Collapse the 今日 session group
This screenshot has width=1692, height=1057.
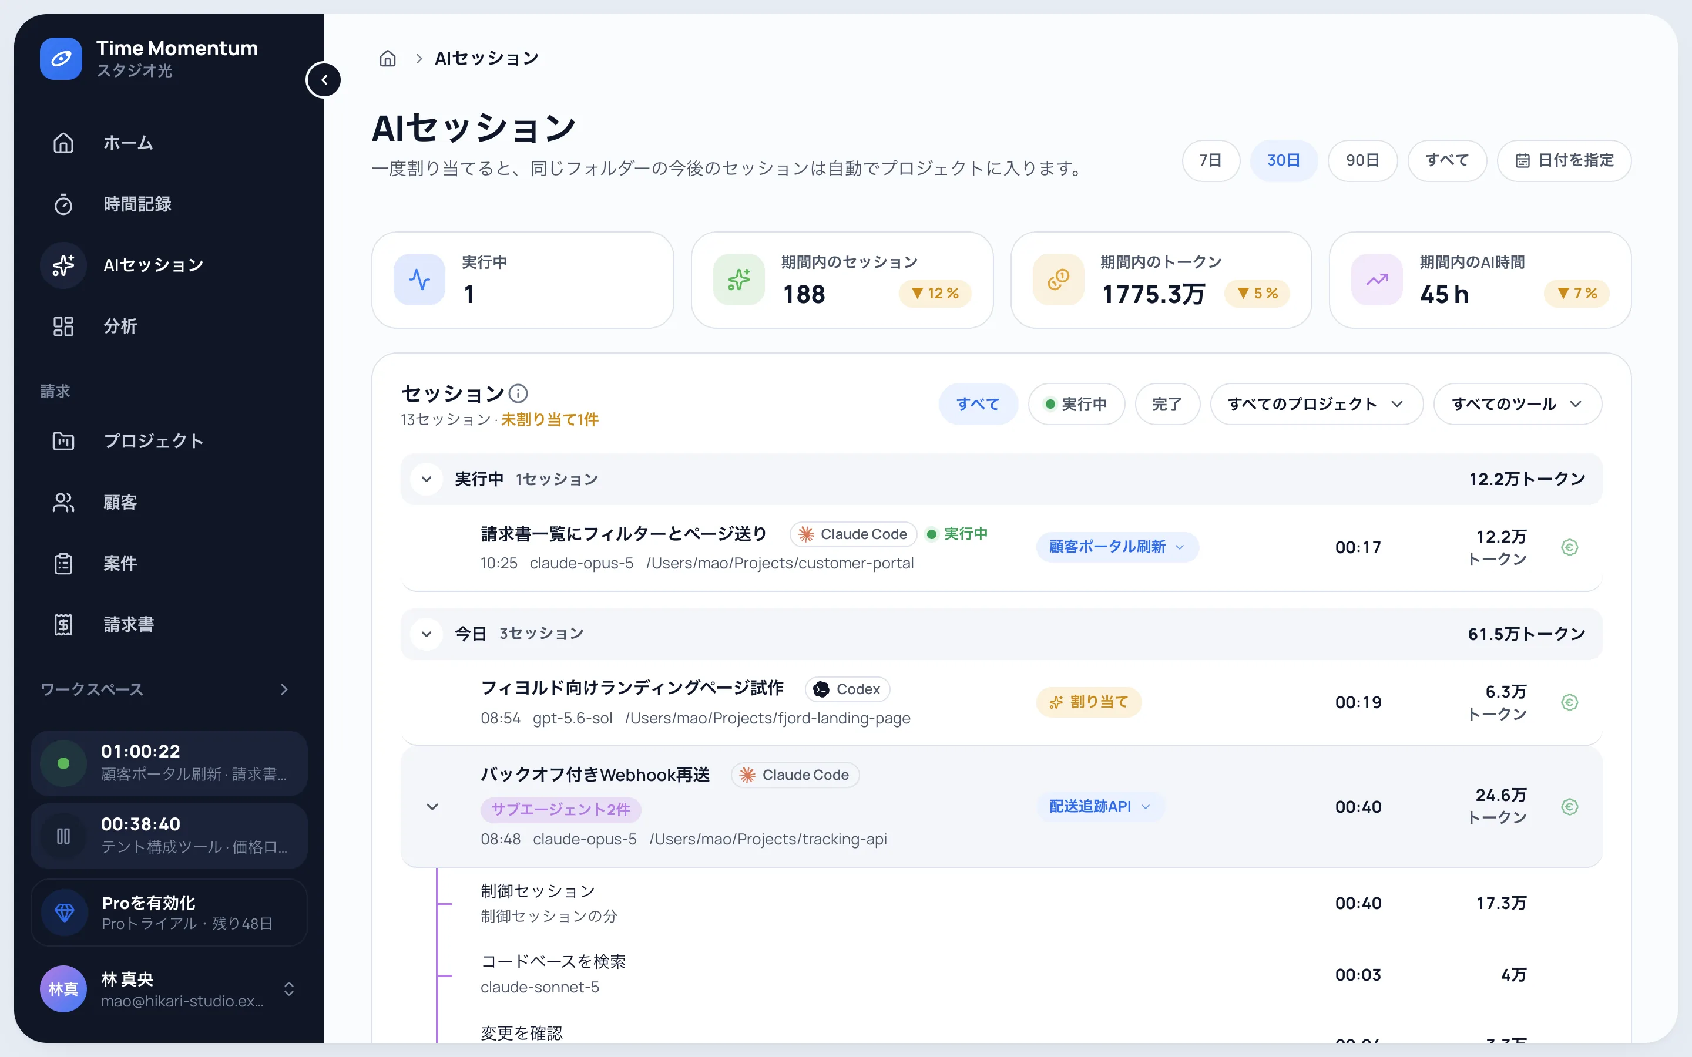(x=427, y=634)
